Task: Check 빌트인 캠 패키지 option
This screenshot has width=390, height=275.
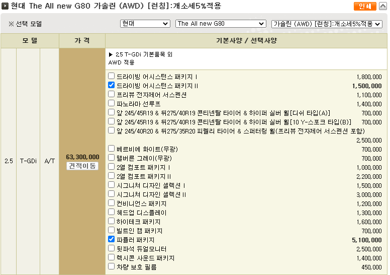Action: 111,230
